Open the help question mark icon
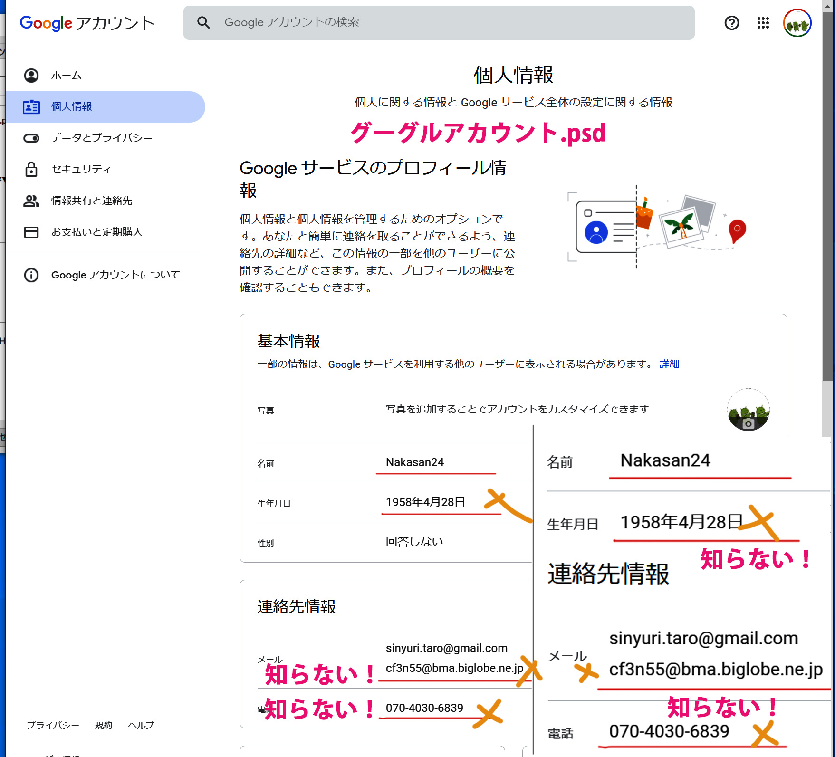835x757 pixels. pos(731,22)
